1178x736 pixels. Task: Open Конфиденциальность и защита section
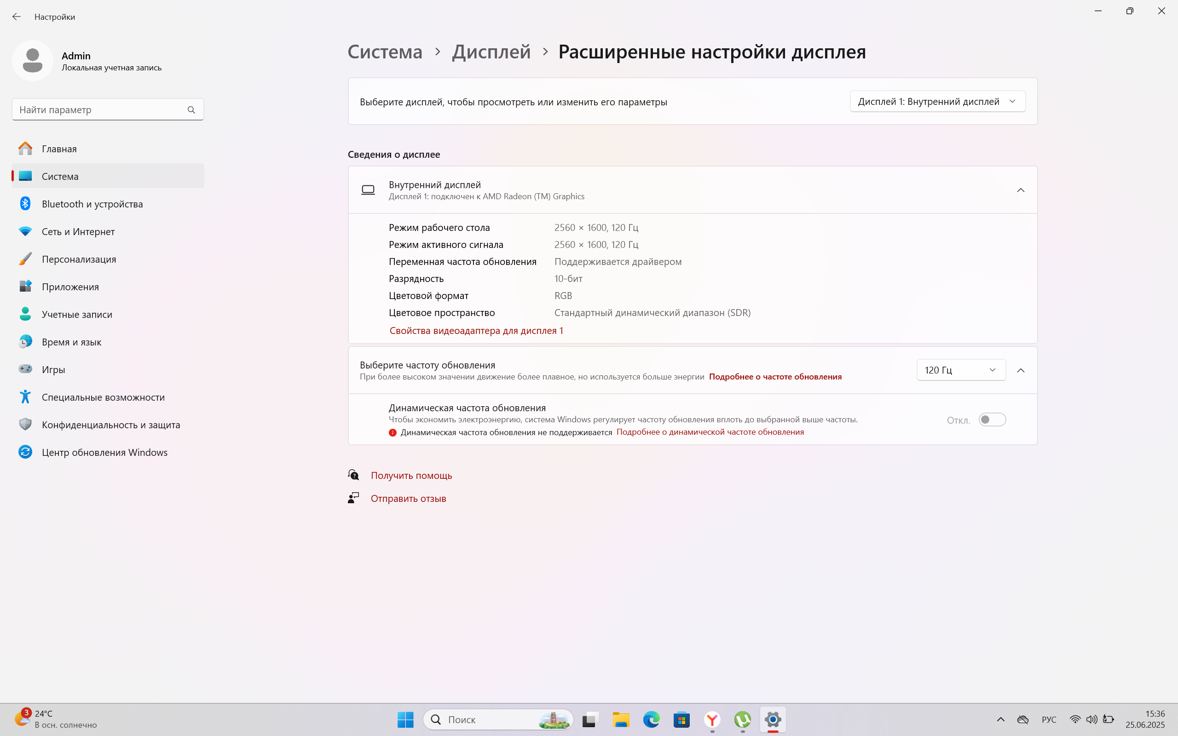pyautogui.click(x=108, y=425)
